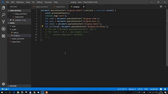Viewport: 168px width, 94px height.
Task: Click the commented 'let sex' line 8
Action: coord(71,29)
